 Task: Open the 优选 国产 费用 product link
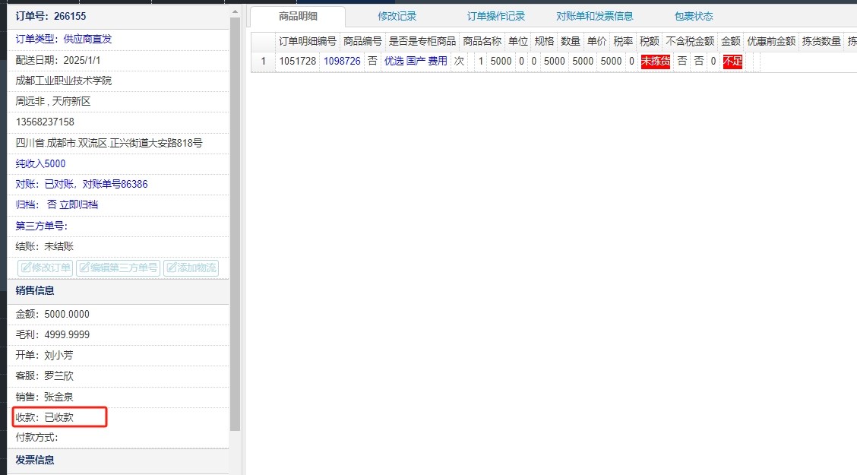[x=416, y=62]
